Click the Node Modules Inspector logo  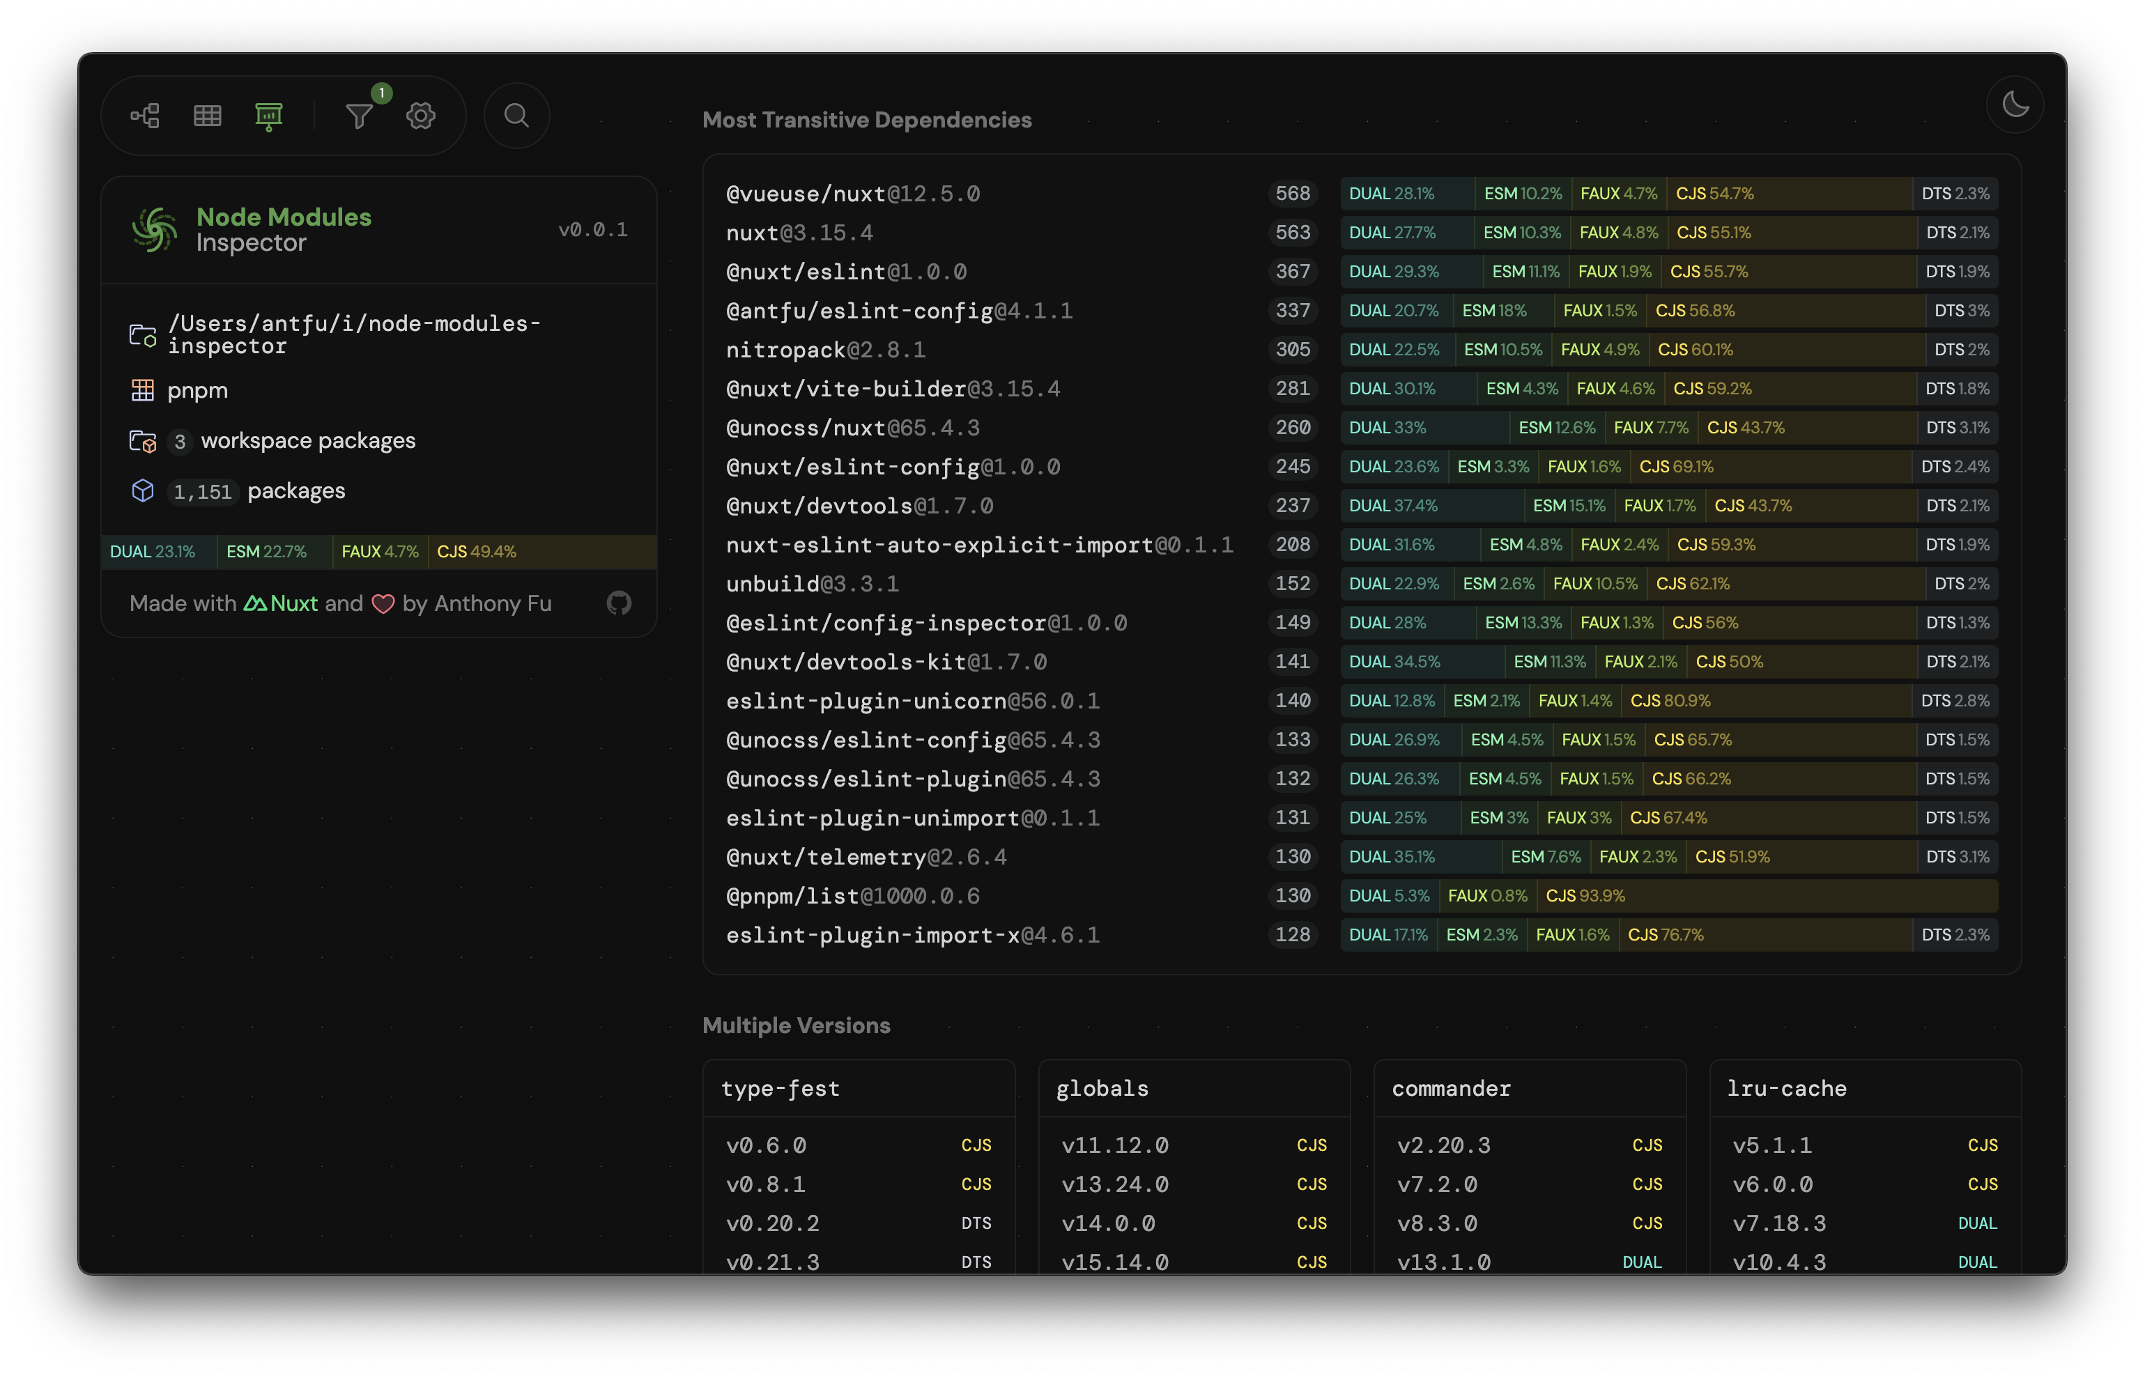154,229
